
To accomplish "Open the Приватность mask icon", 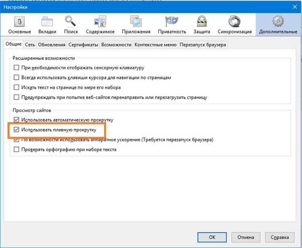I will point(172,21).
